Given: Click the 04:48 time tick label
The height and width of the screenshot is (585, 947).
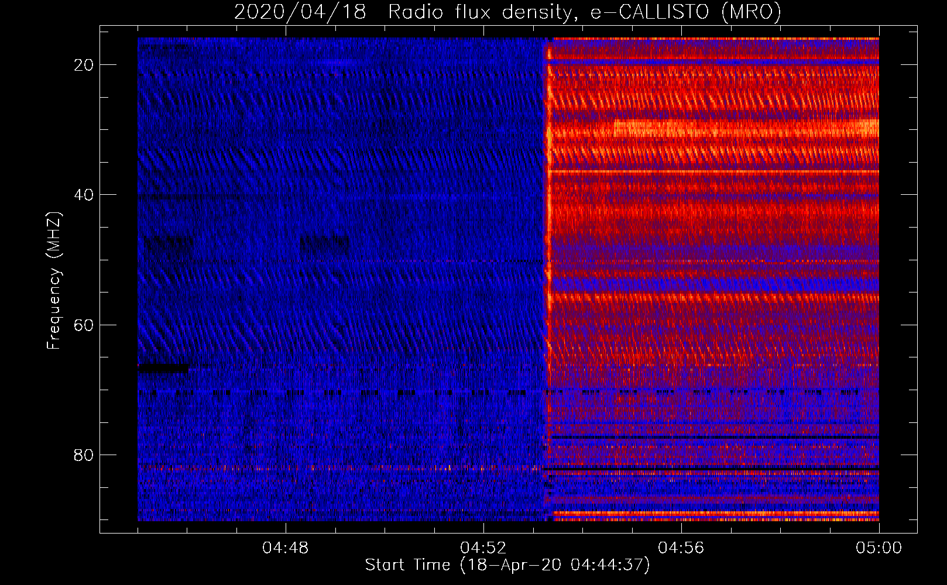Looking at the screenshot, I should [x=286, y=548].
